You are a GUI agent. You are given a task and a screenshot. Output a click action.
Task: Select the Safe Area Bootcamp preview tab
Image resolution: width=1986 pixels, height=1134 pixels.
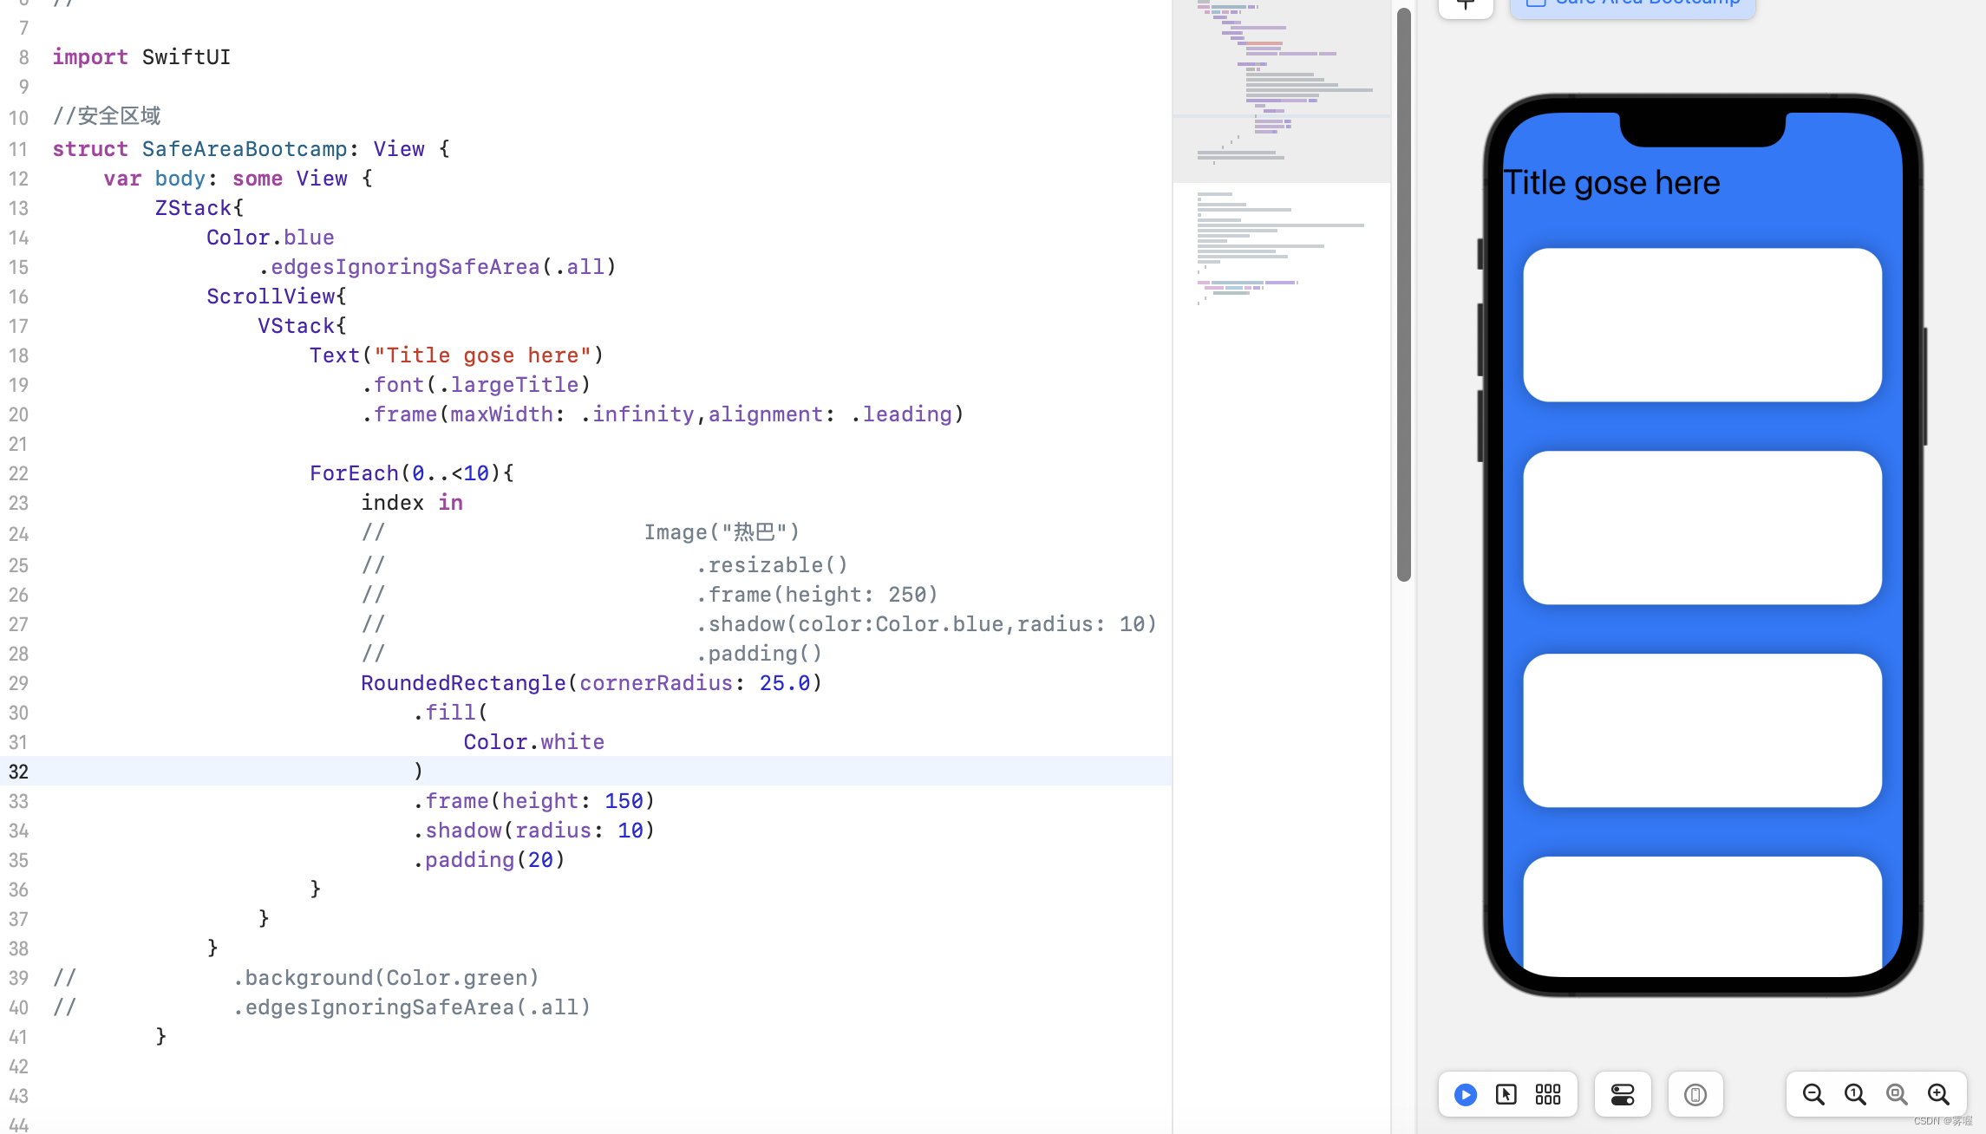1632,5
